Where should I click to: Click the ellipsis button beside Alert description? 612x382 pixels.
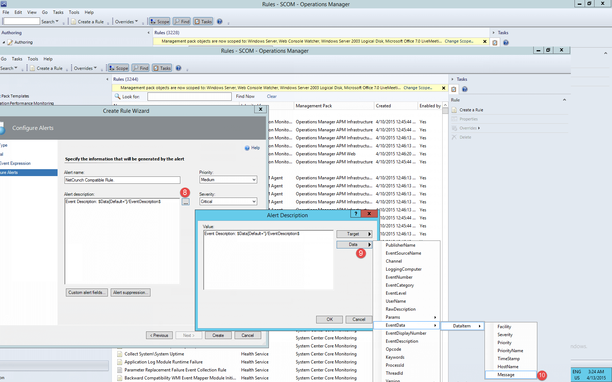pyautogui.click(x=186, y=202)
